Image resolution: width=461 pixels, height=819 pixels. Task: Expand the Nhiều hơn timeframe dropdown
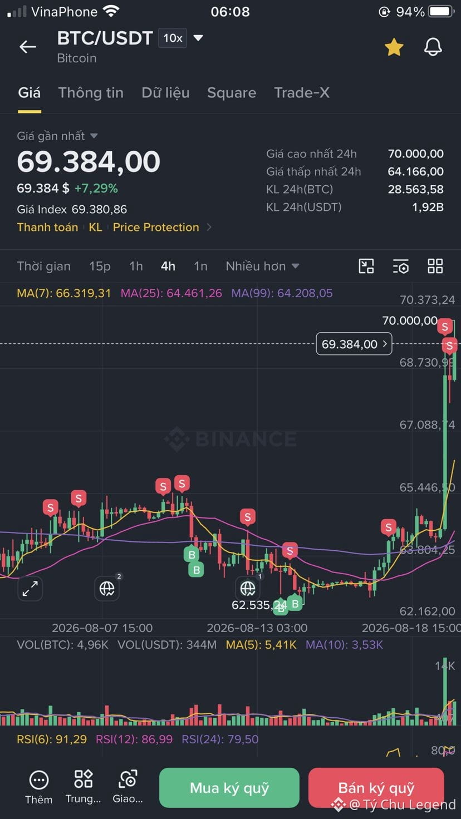click(263, 266)
